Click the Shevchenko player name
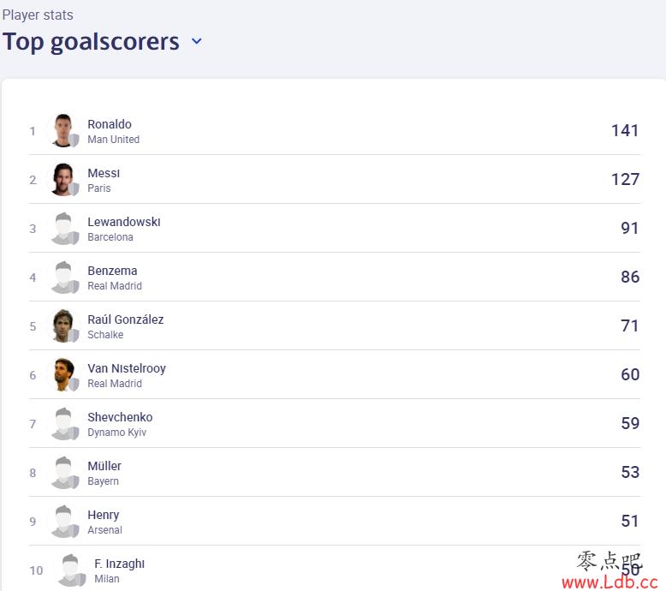 click(x=120, y=417)
